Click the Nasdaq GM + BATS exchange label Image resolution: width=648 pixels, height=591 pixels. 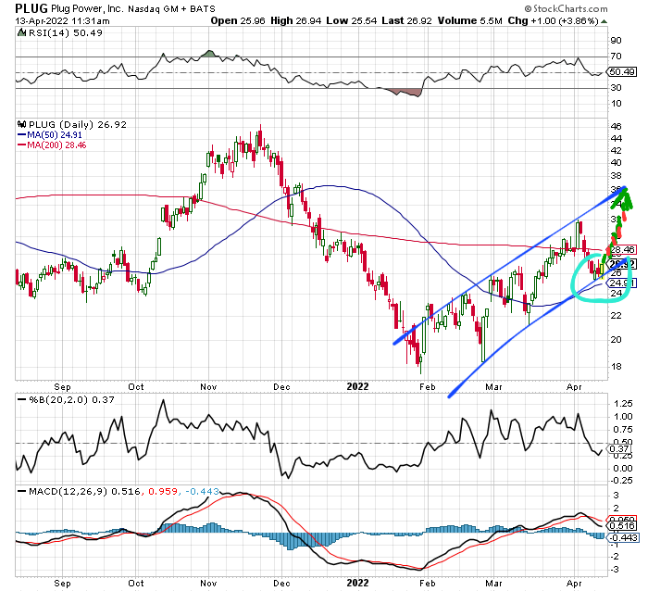pos(171,8)
